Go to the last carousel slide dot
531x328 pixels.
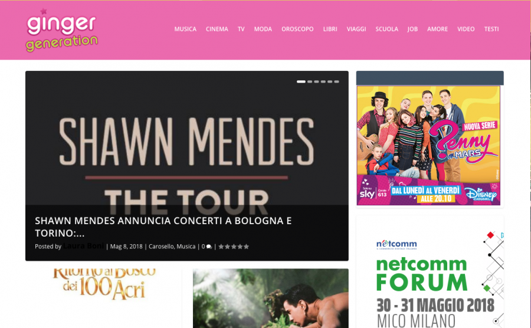[337, 81]
